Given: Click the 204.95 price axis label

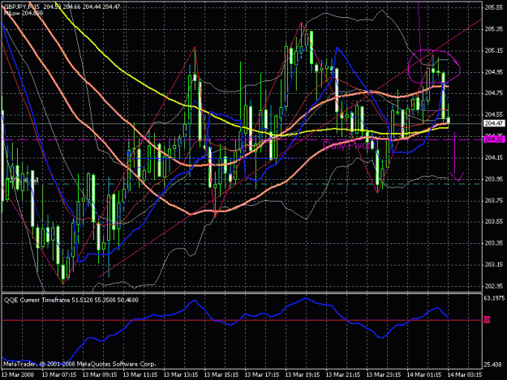Looking at the screenshot, I should [x=494, y=72].
